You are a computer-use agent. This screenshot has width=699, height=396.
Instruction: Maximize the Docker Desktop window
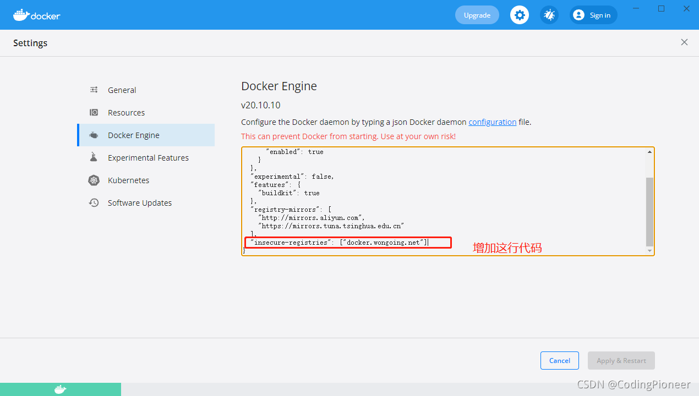[661, 8]
